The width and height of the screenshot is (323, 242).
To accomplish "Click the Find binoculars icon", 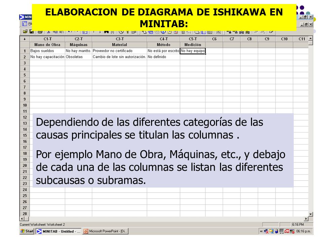I will point(106,32).
